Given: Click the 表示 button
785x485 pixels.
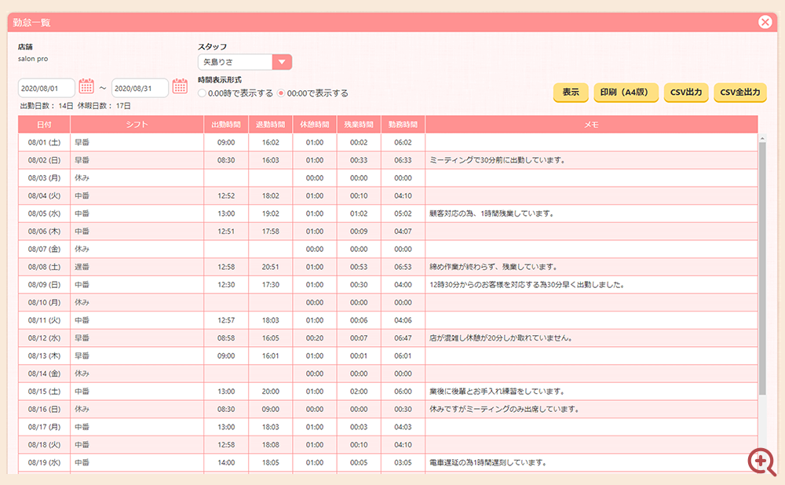Looking at the screenshot, I should 571,92.
